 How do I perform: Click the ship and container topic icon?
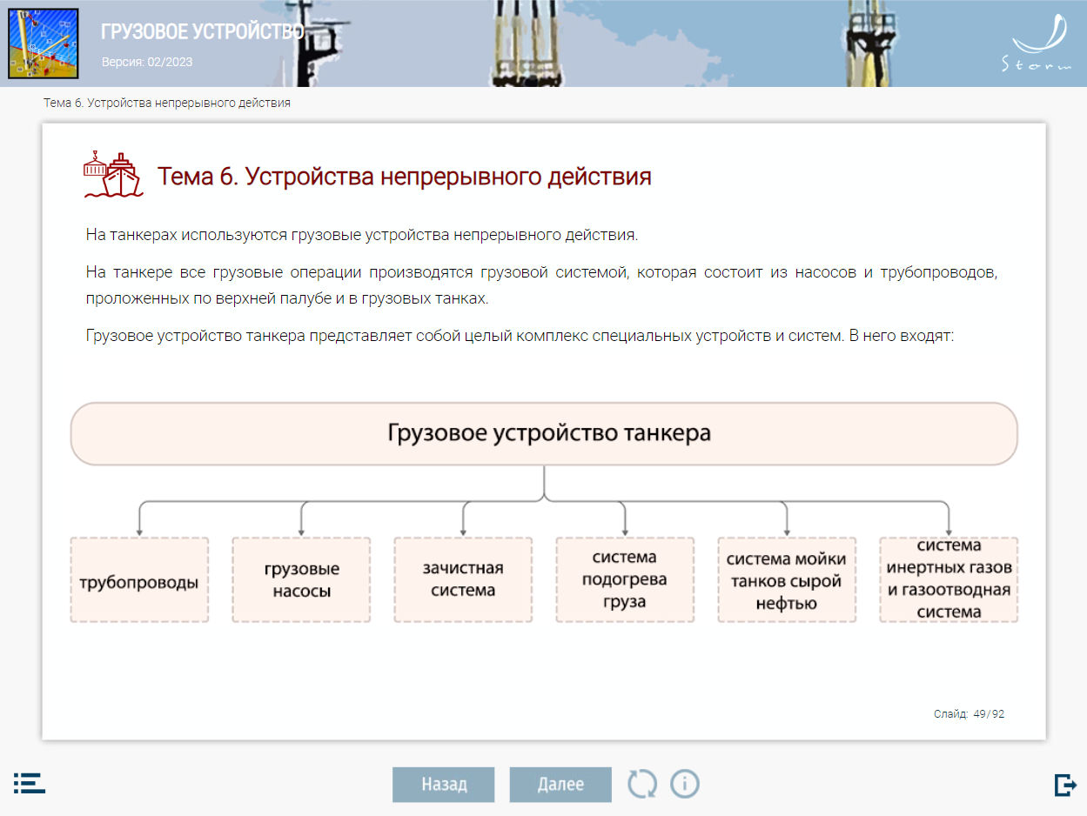coord(112,175)
